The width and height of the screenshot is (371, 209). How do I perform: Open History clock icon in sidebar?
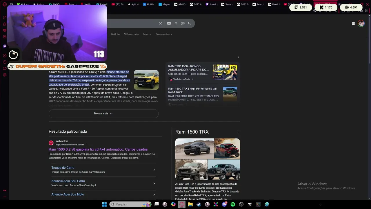point(5,62)
